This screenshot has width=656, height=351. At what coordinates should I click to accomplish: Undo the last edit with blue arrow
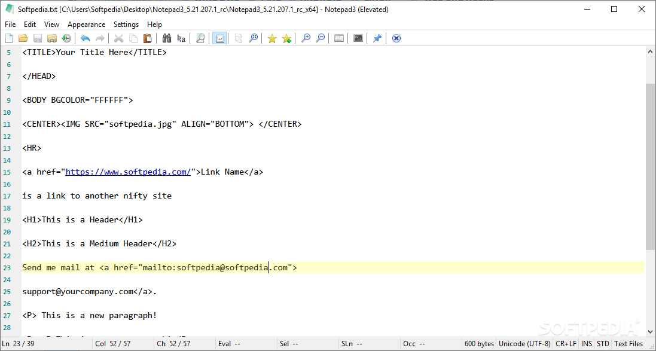pyautogui.click(x=86, y=38)
